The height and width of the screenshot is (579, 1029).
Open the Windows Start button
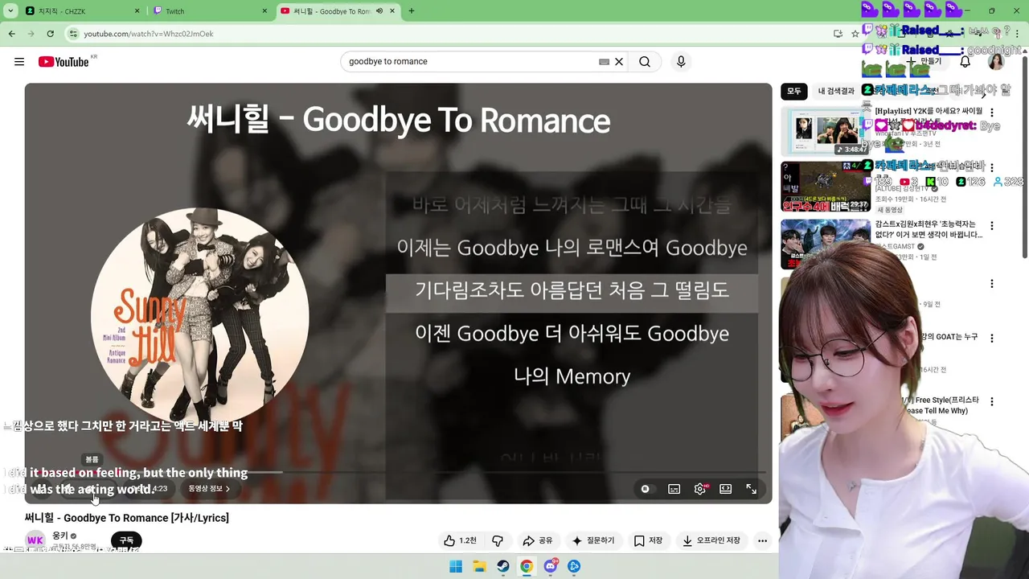tap(456, 566)
